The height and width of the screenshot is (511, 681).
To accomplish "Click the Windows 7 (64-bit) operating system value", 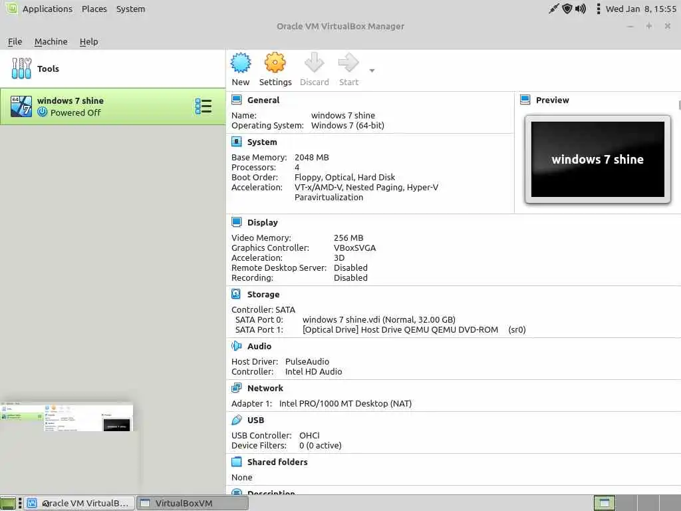I will point(347,125).
